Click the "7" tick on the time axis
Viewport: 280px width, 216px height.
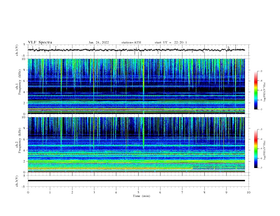pos(182,192)
